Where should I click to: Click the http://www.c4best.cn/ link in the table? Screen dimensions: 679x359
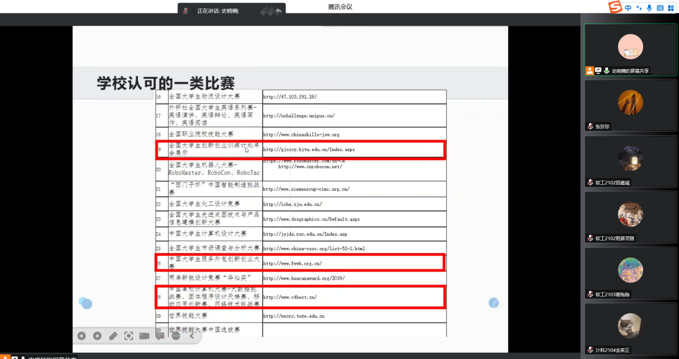pos(290,297)
